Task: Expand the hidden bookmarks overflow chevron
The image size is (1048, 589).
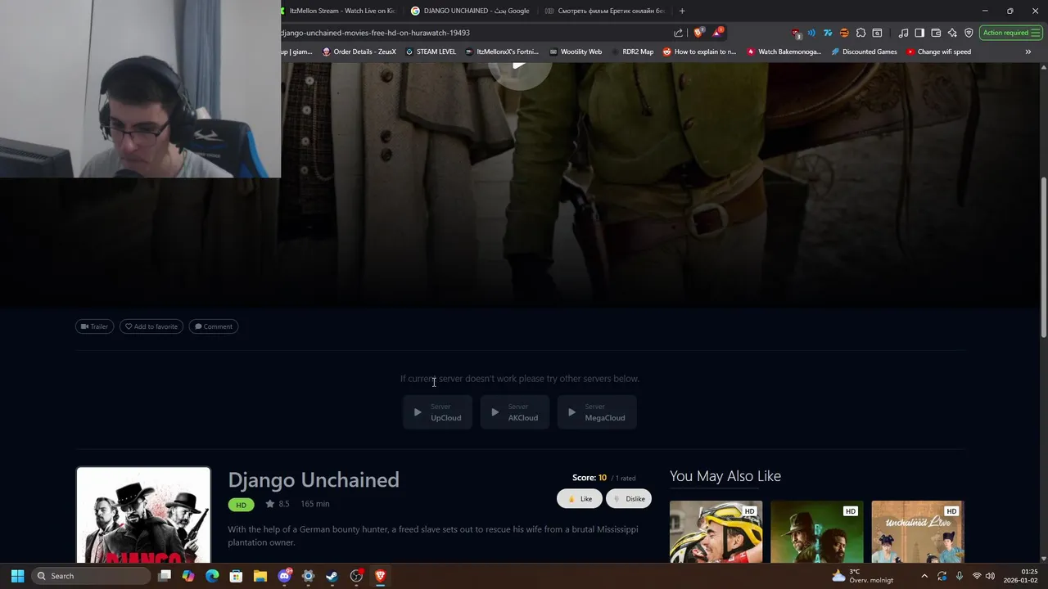Action: click(1028, 52)
